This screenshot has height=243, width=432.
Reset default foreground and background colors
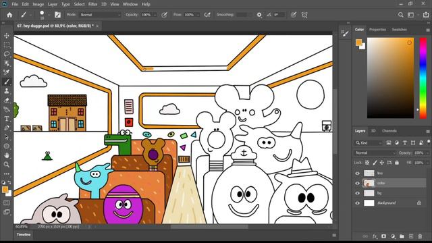tap(3, 182)
